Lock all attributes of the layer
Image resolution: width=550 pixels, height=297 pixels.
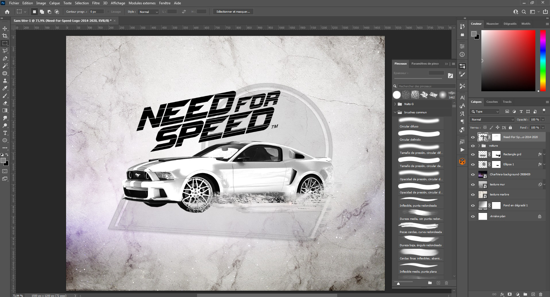click(510, 127)
